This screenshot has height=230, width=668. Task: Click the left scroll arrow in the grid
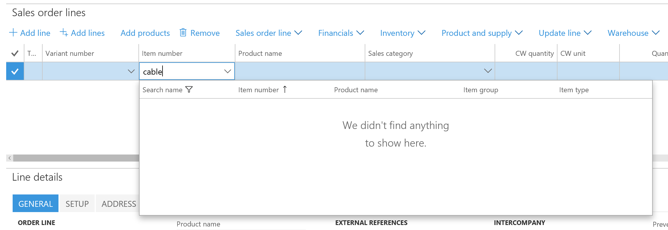(x=10, y=158)
